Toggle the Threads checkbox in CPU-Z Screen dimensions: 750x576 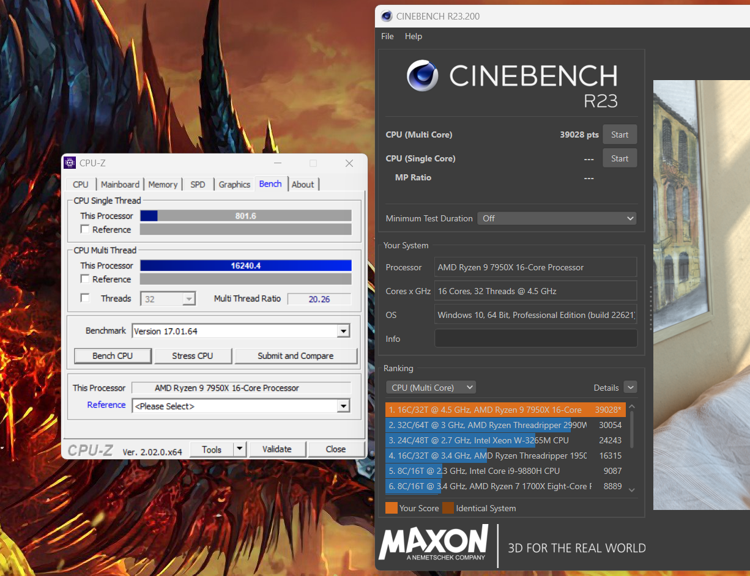(86, 298)
